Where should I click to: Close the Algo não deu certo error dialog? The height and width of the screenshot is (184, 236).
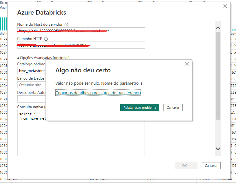coord(187,64)
